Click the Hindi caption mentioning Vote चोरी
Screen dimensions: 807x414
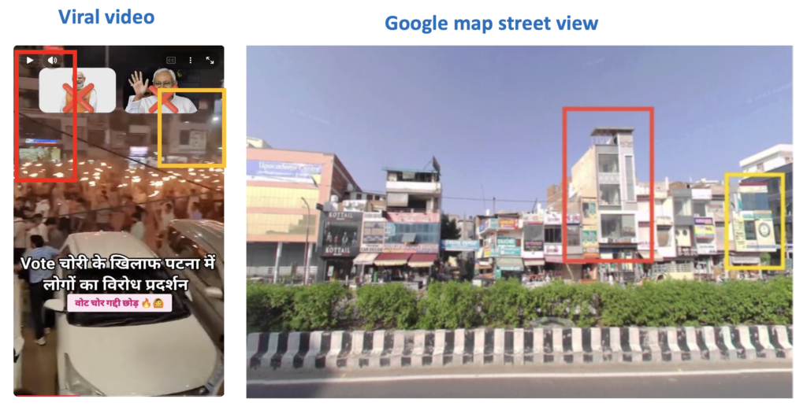point(117,274)
